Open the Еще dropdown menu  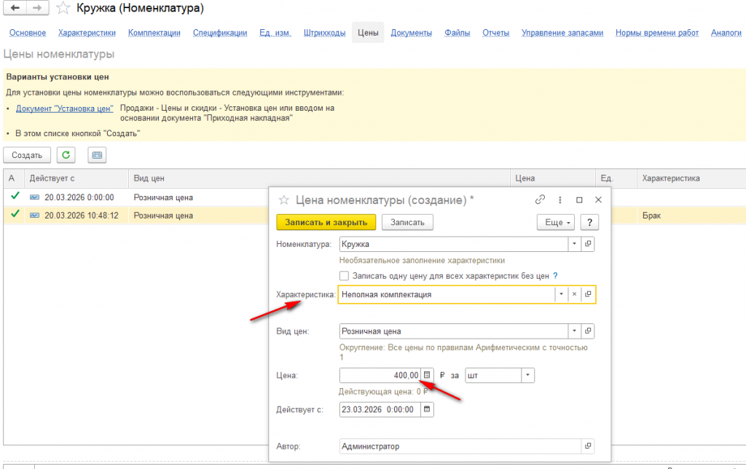(556, 222)
